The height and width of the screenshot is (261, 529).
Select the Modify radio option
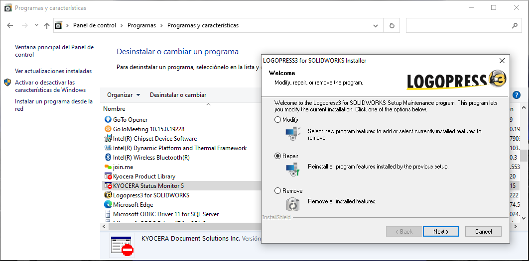click(277, 119)
